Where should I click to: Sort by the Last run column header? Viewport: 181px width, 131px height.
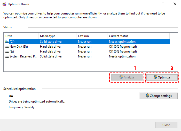click(92, 36)
